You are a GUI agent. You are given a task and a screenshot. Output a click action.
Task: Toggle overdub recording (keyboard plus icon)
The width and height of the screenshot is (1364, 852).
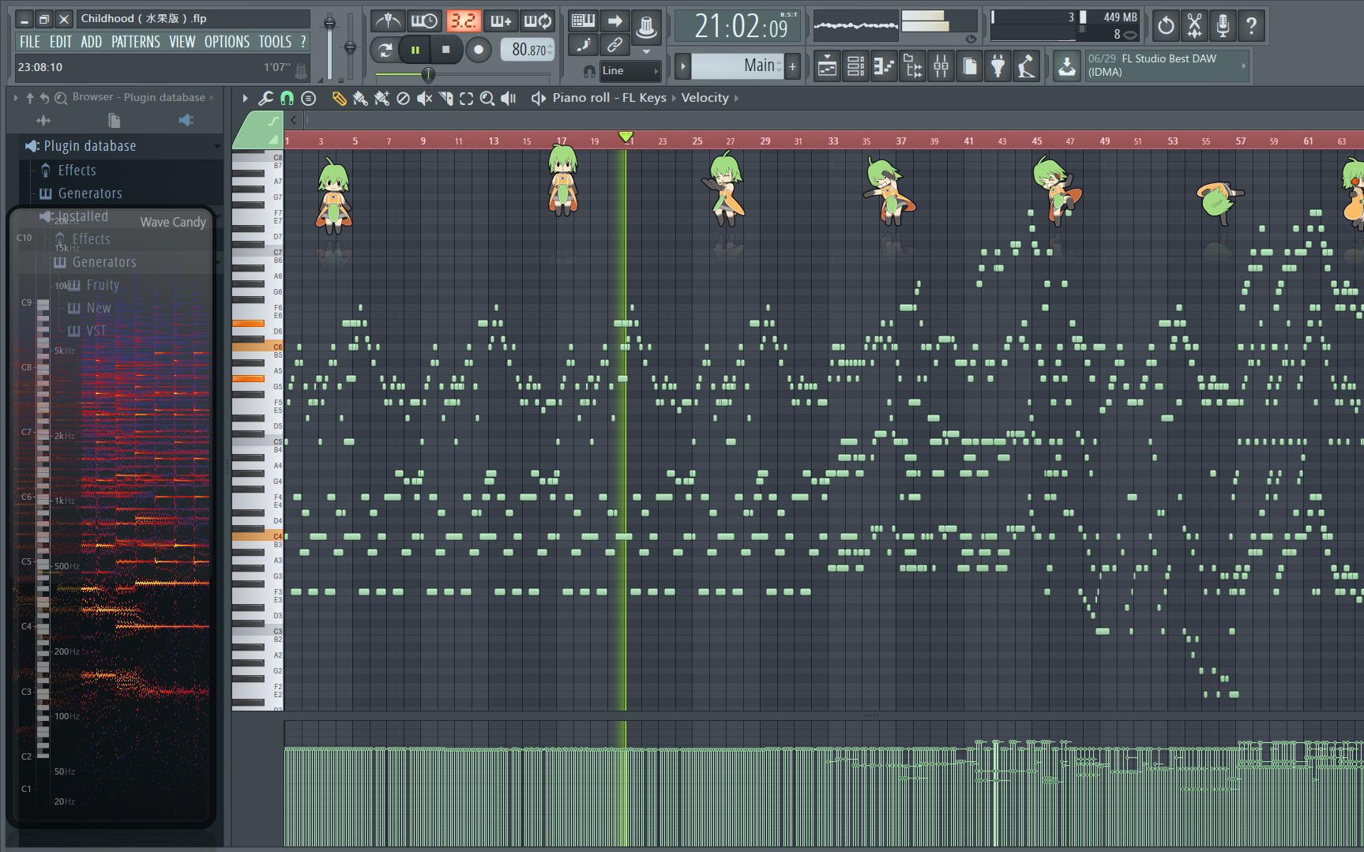(x=501, y=21)
